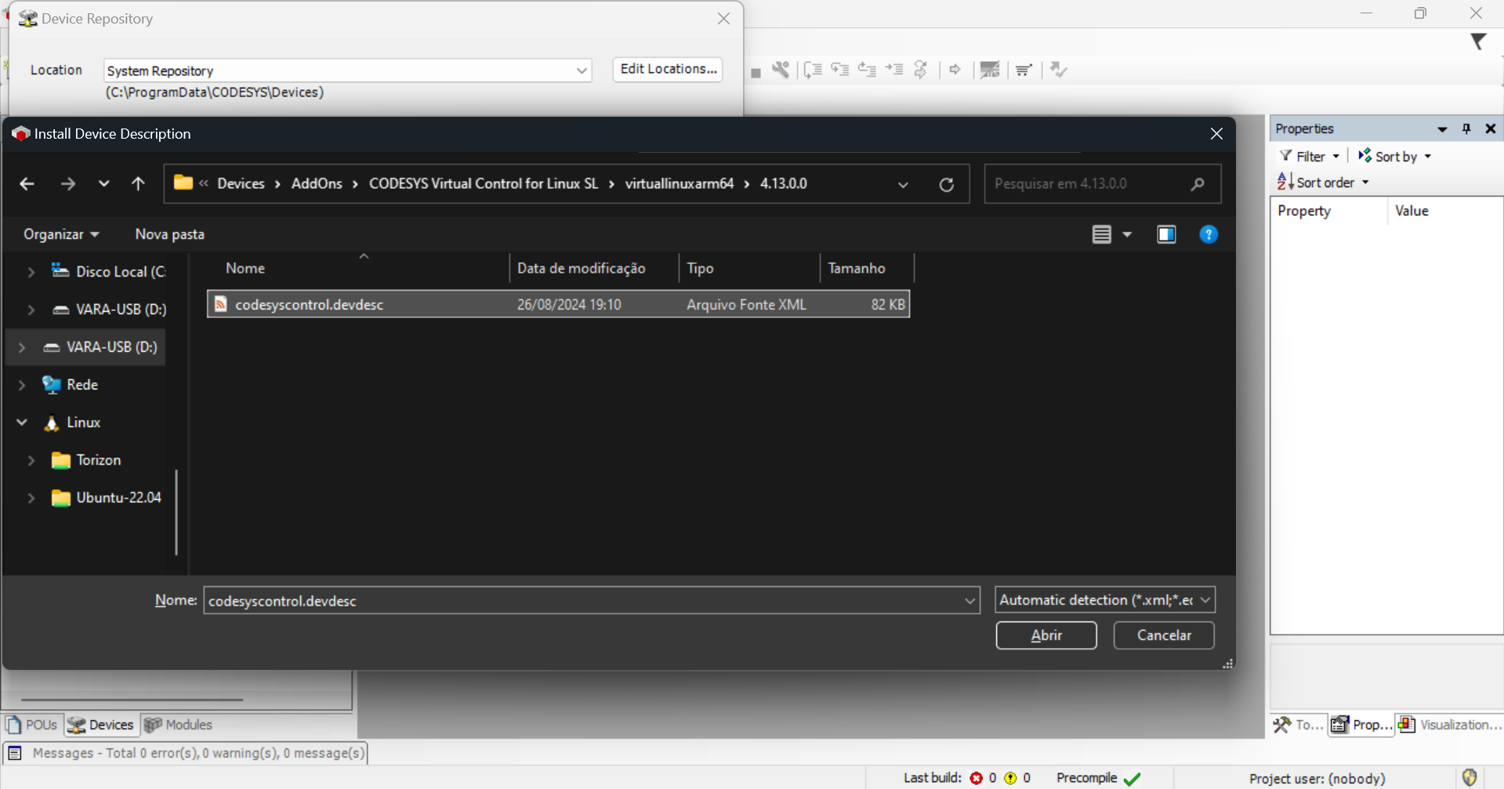Sort by the Data de modificação column
The image size is (1504, 789).
tap(581, 268)
